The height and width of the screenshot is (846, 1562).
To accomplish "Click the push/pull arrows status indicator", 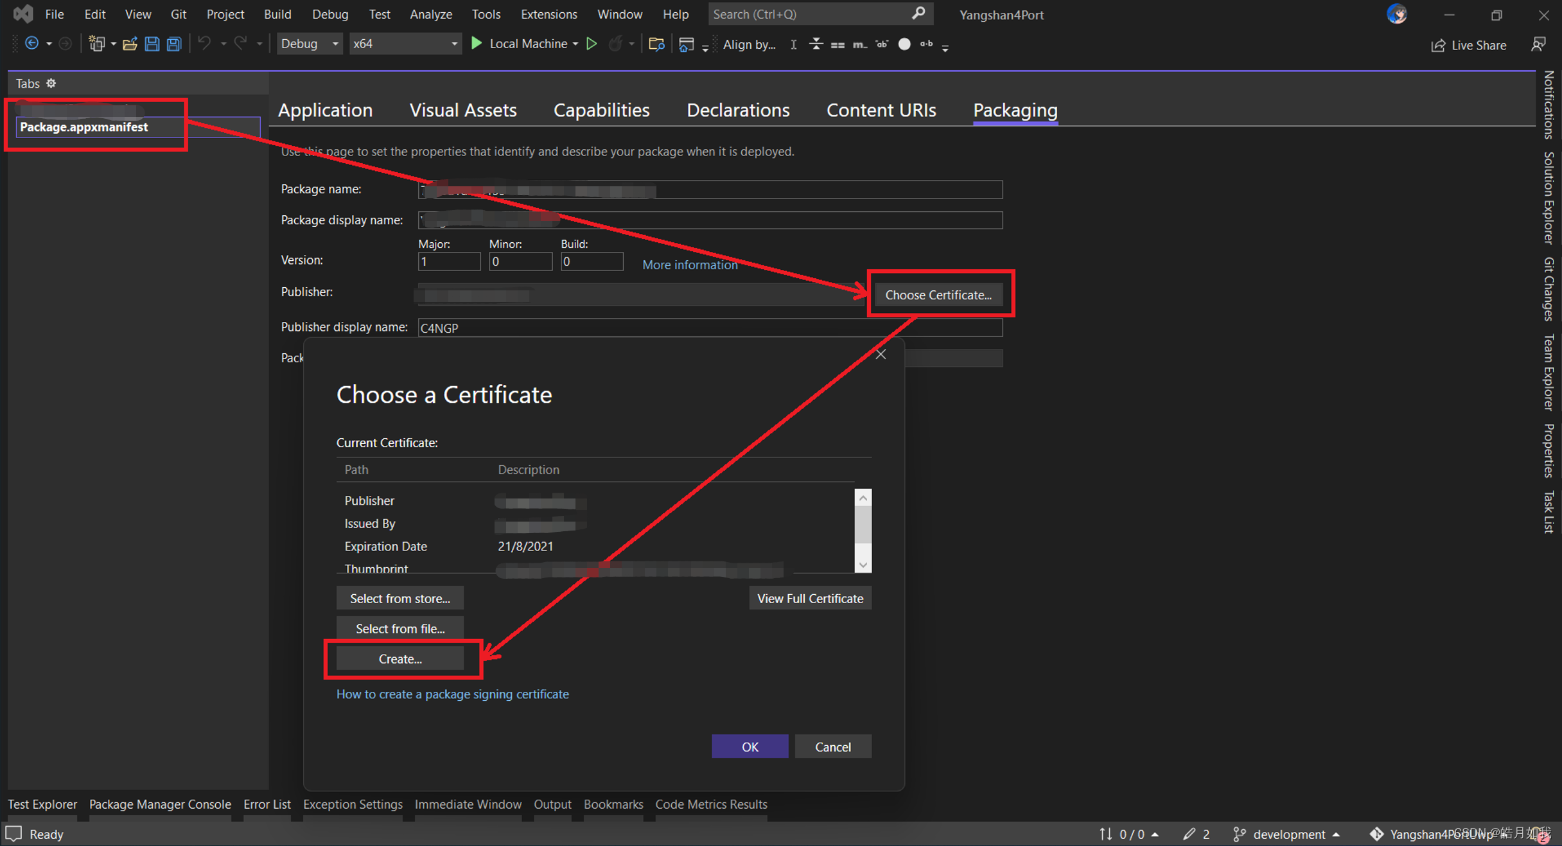I will 1128,834.
